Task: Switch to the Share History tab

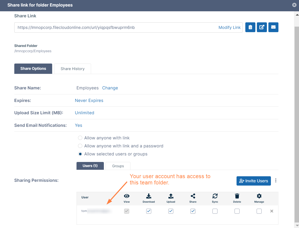Action: [72, 69]
